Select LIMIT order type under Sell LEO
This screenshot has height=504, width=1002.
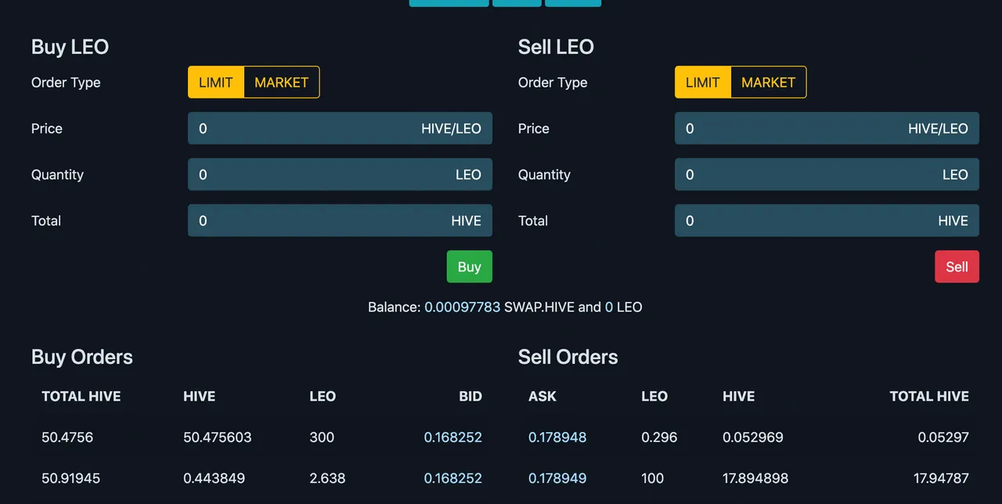[703, 82]
